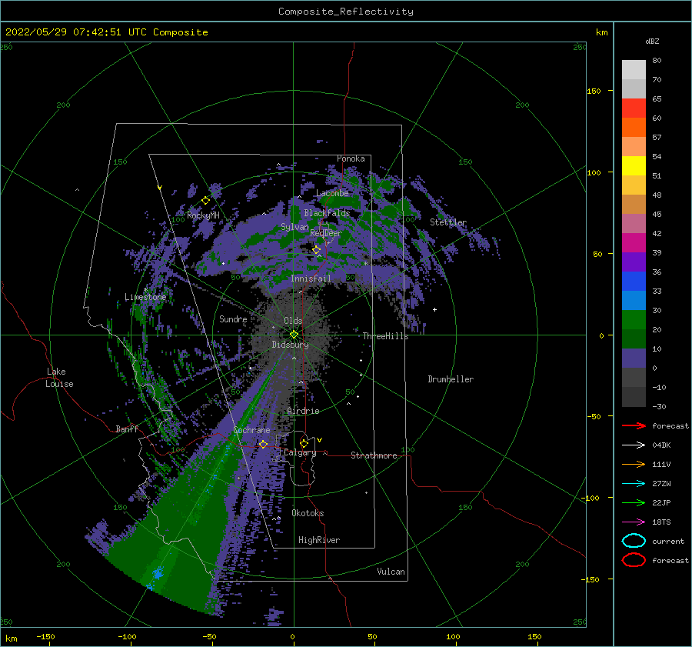Select the slate purple 0-10 dBZ swatch
692x647 pixels.
tap(634, 358)
